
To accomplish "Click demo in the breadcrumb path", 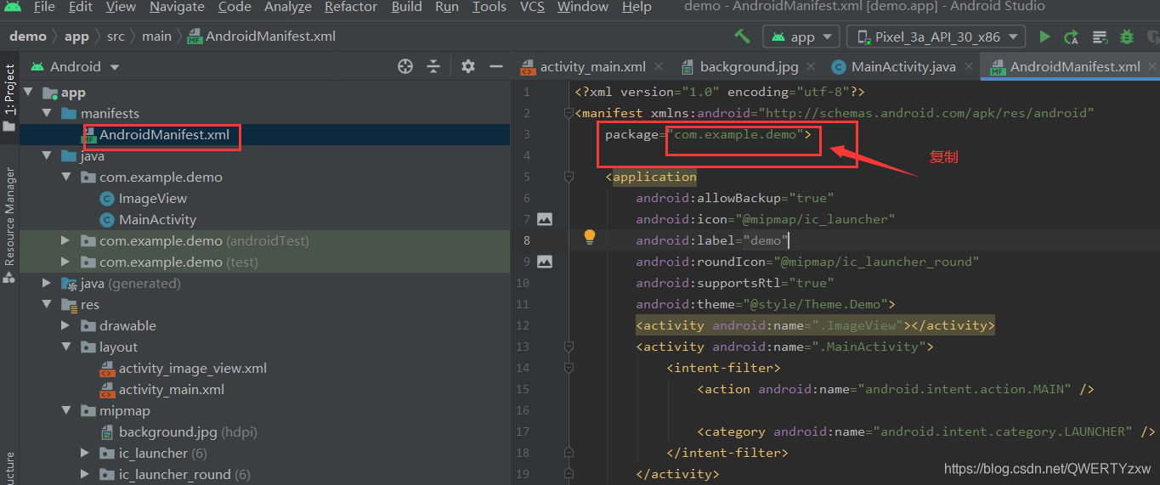I will (28, 37).
